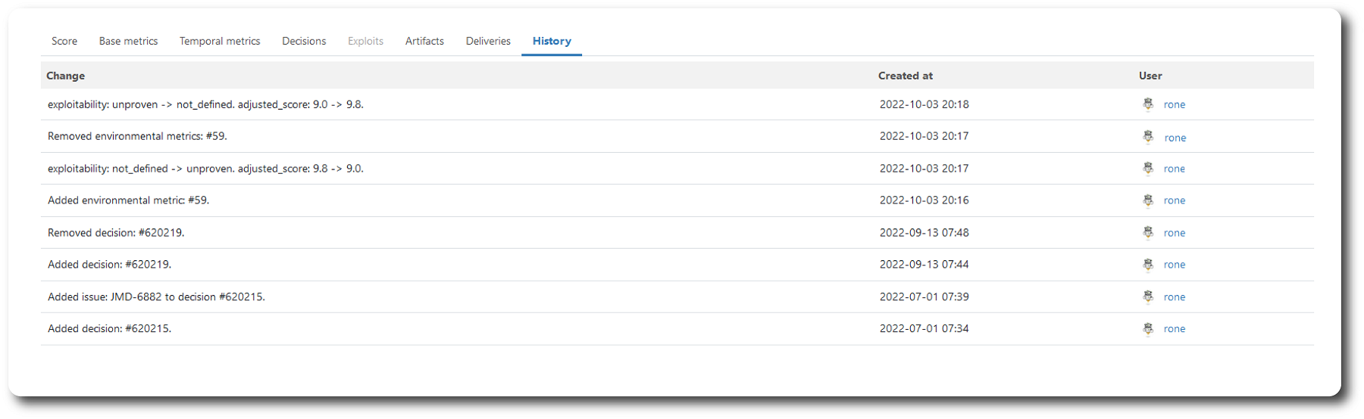The width and height of the screenshot is (1364, 419).
Task: Select the Artifacts tab
Action: [424, 41]
